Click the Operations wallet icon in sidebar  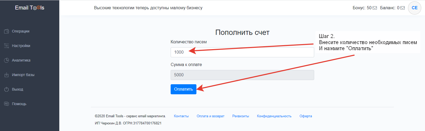(x=7, y=31)
